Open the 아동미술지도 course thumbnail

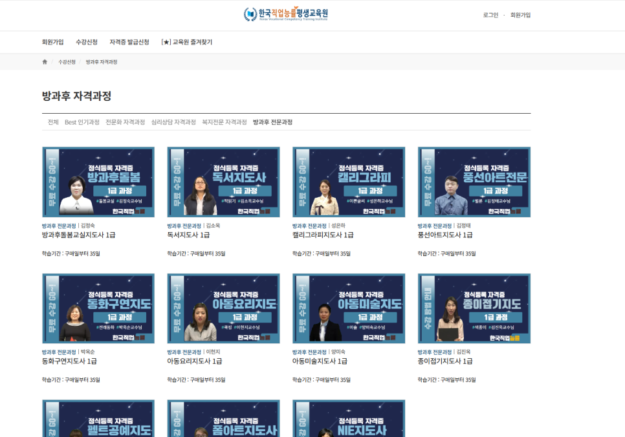pos(349,308)
